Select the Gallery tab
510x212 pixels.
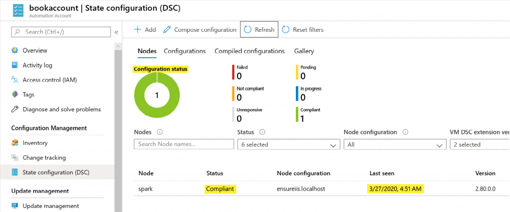(304, 51)
